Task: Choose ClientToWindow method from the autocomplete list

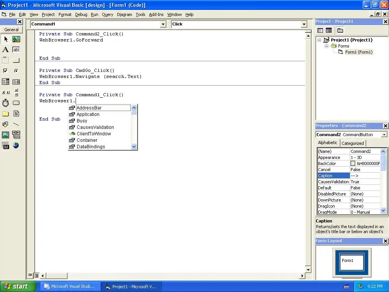Action: (x=100, y=133)
